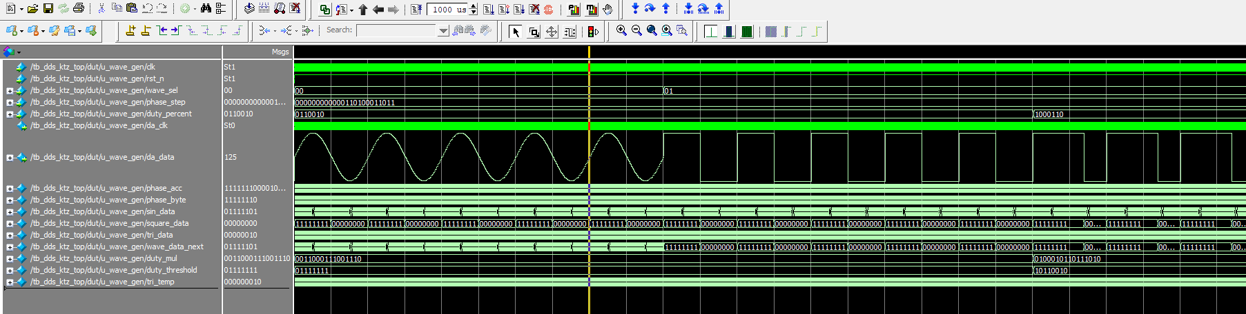1246x314 pixels.
Task: Click the Break simulation red X icon
Action: (x=295, y=9)
